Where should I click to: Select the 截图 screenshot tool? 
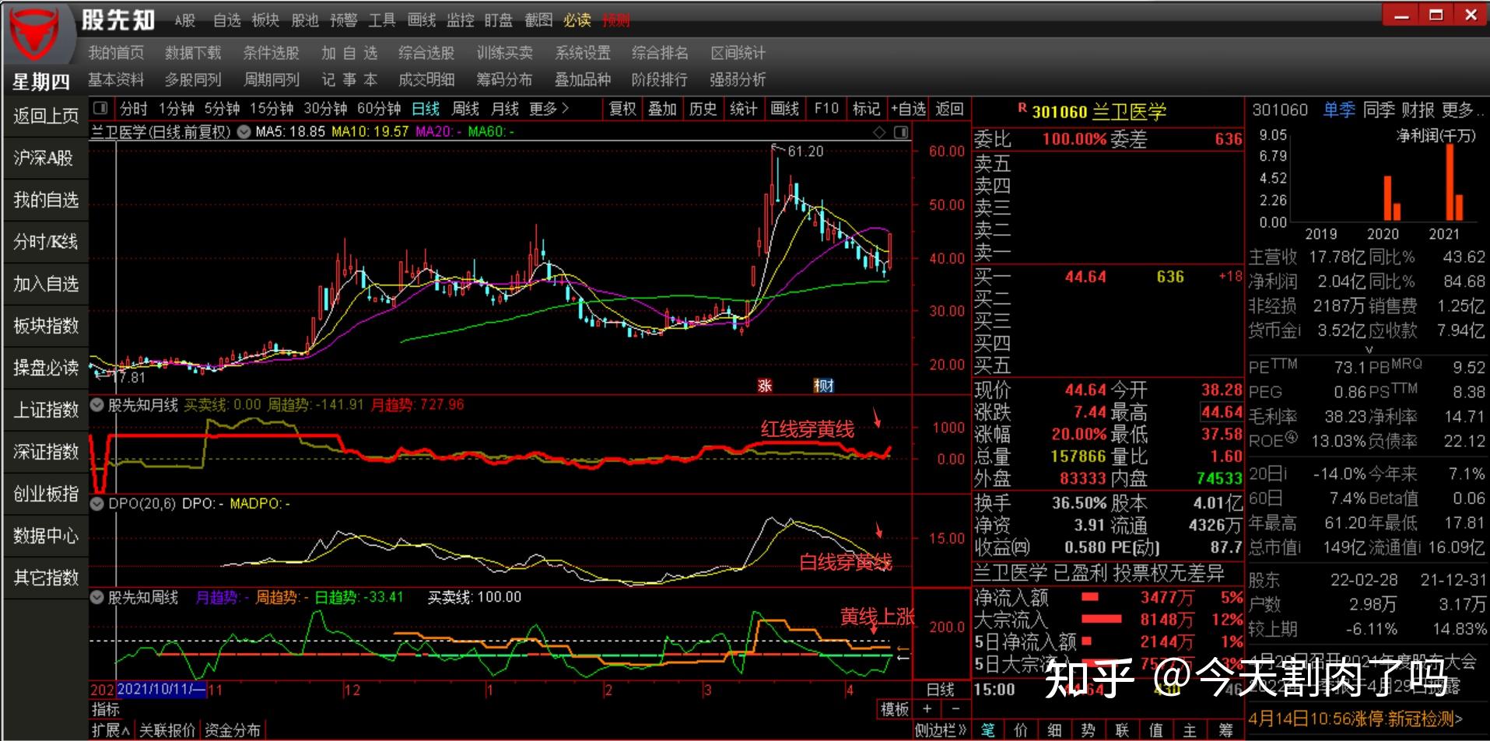(538, 21)
